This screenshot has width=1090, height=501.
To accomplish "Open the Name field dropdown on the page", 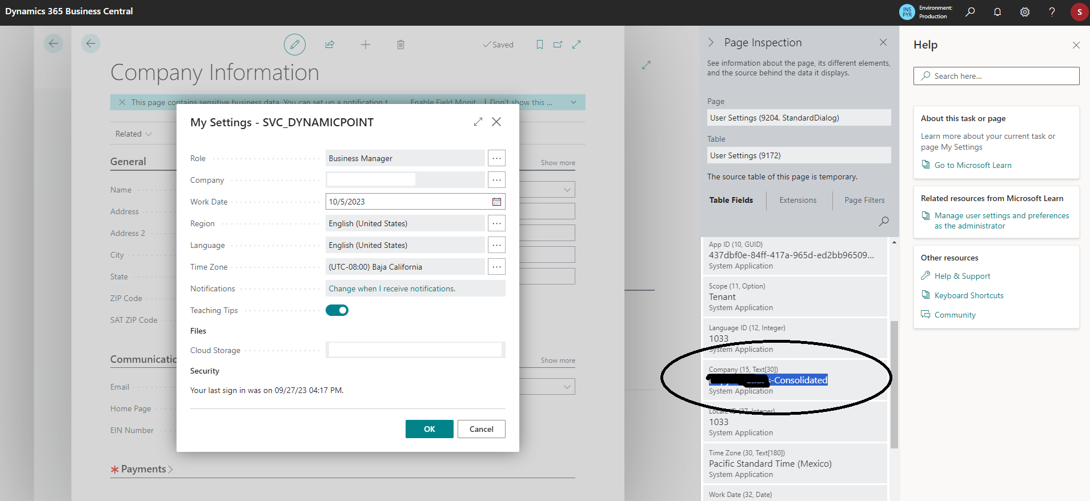I will click(x=567, y=190).
